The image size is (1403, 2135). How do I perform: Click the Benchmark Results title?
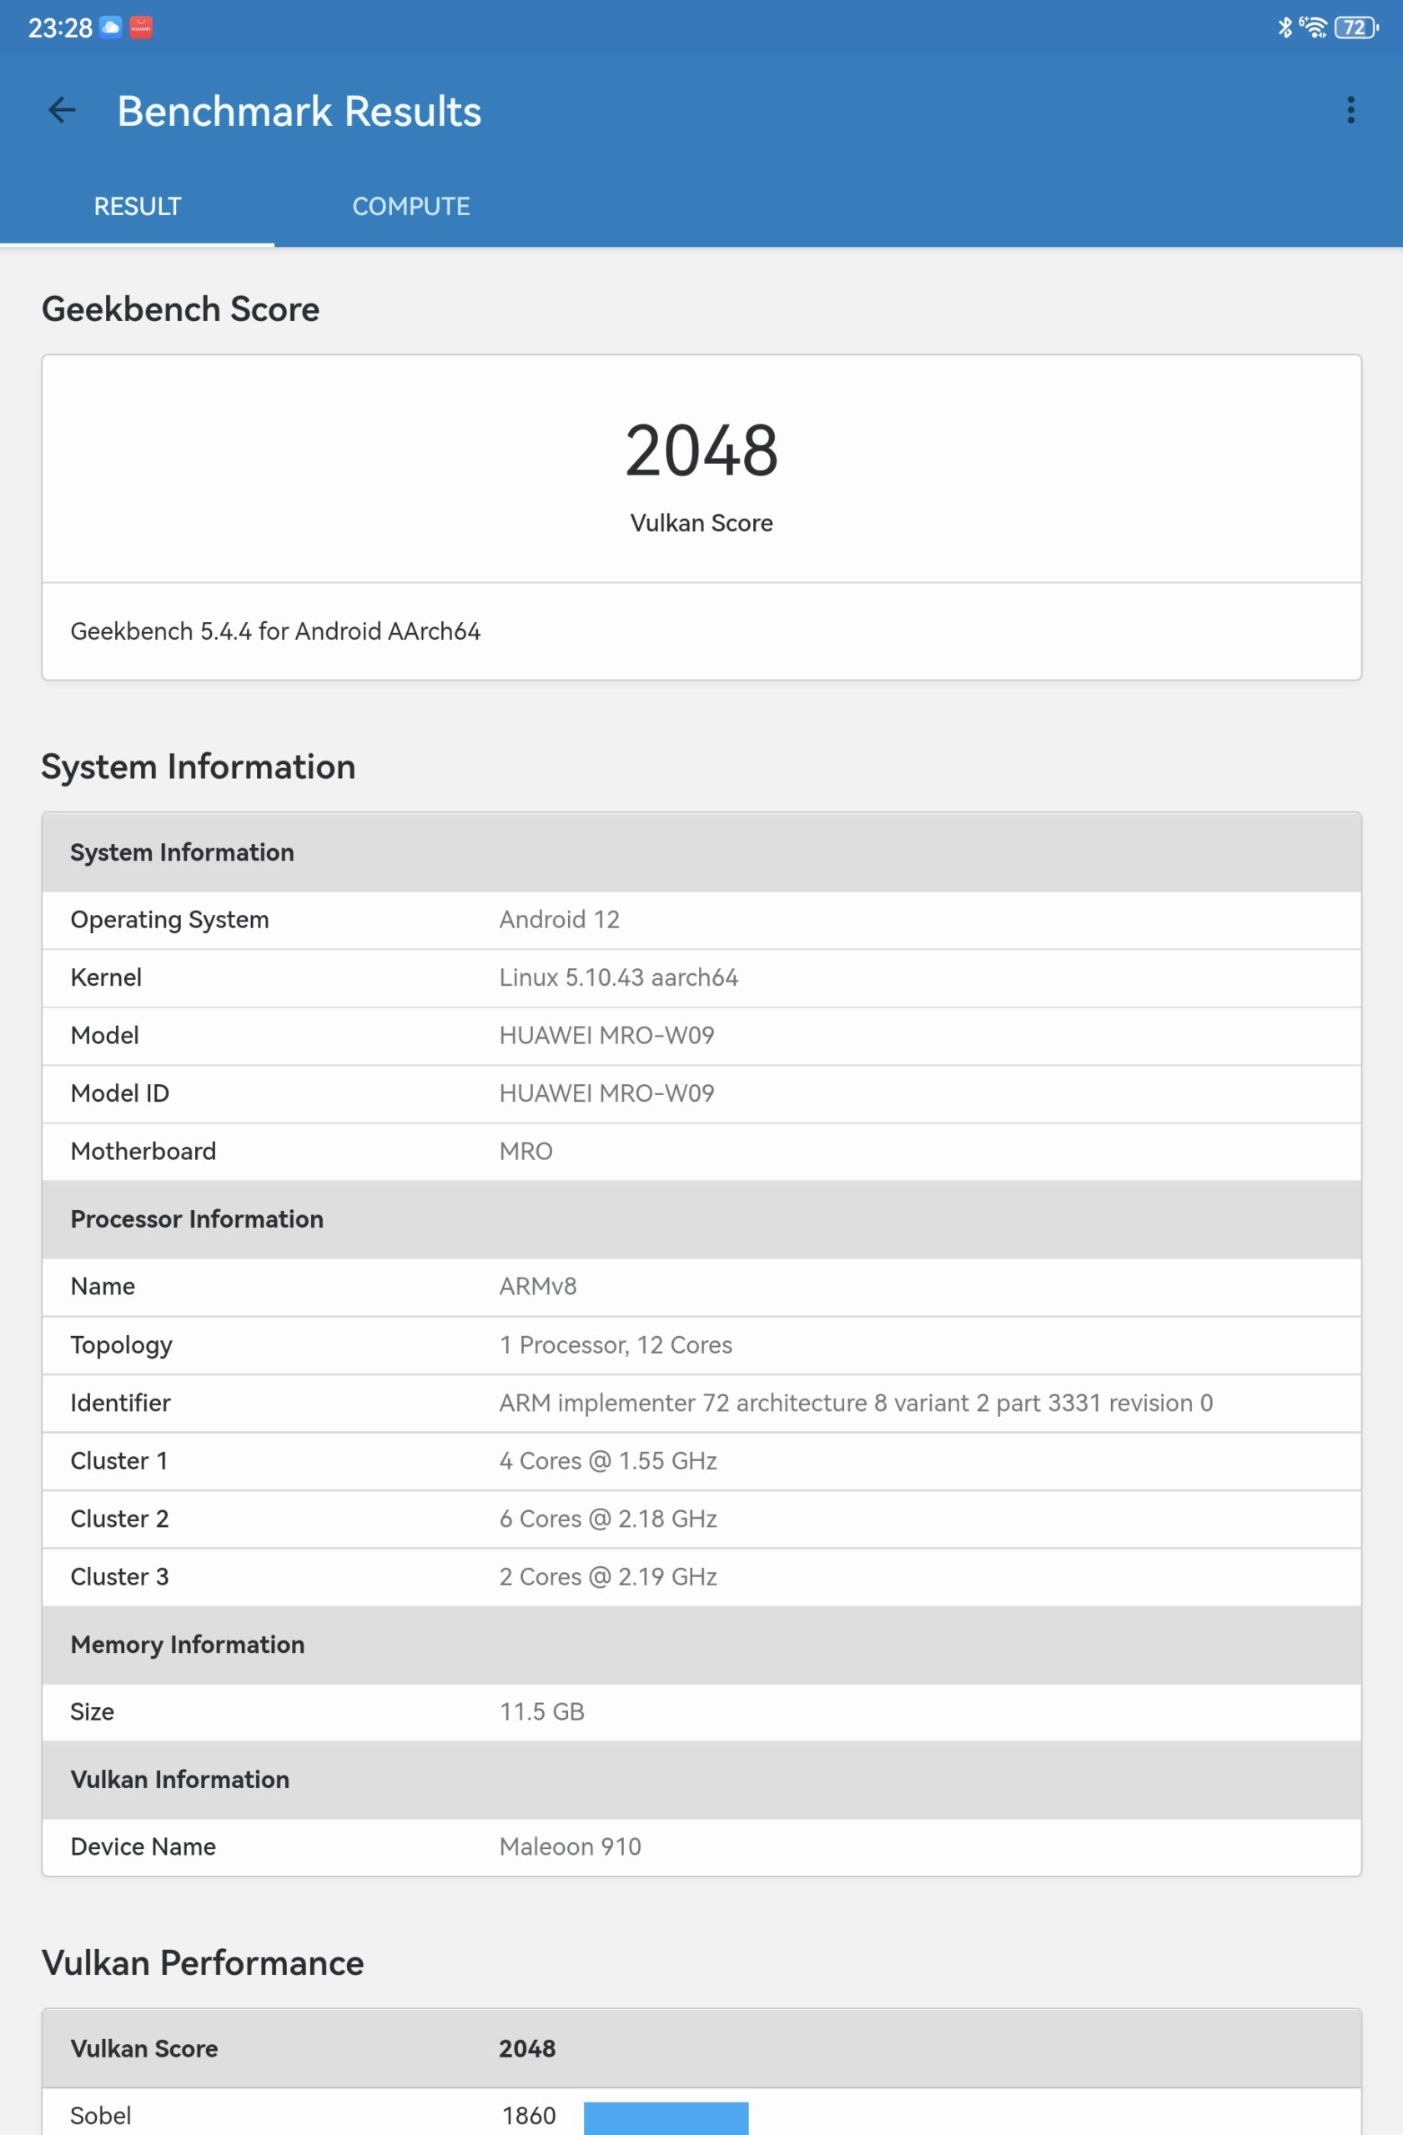(x=299, y=111)
